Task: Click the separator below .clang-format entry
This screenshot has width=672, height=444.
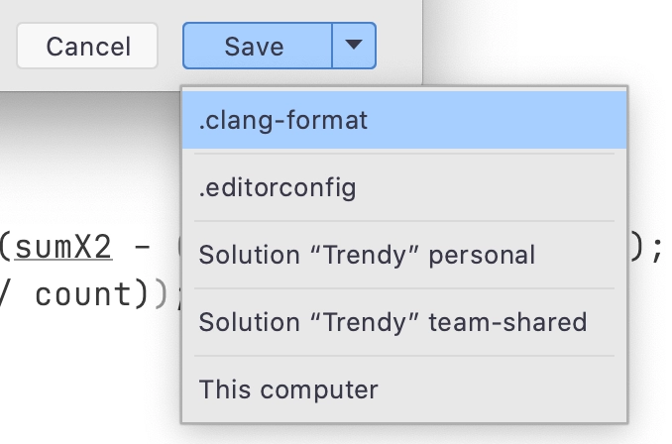Action: click(404, 153)
